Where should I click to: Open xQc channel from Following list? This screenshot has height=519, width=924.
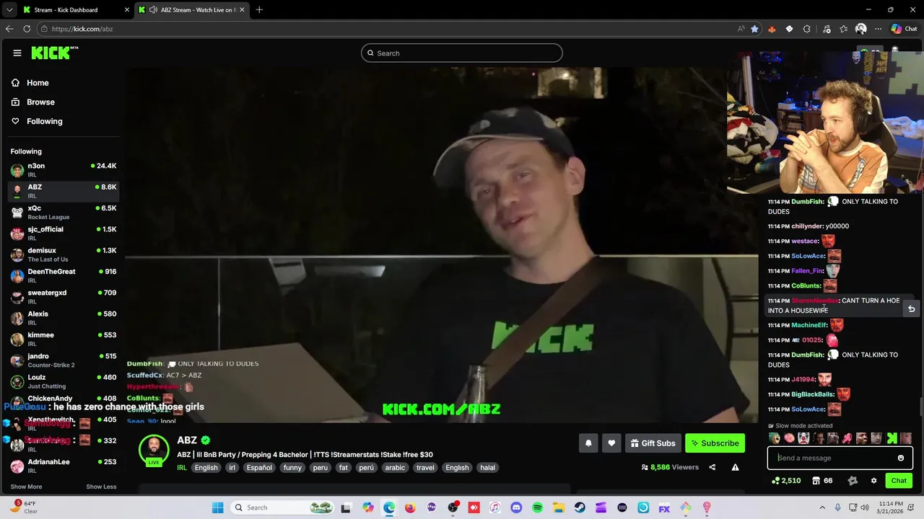[x=64, y=212]
